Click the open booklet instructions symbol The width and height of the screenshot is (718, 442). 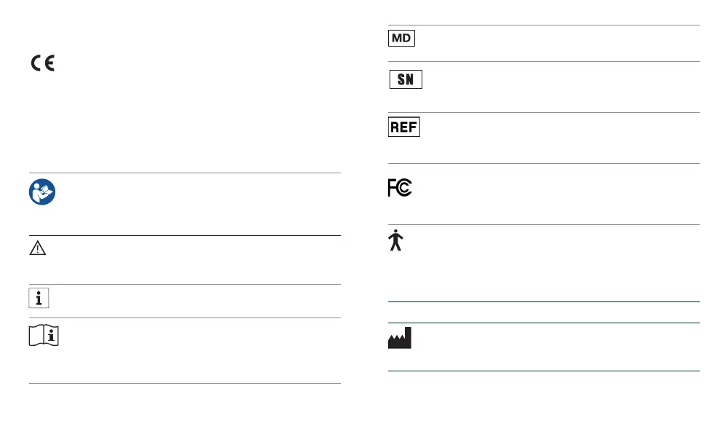pos(43,336)
